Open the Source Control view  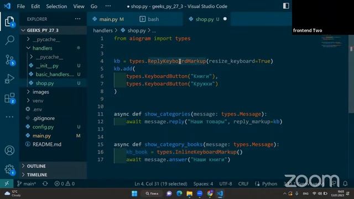9,60
